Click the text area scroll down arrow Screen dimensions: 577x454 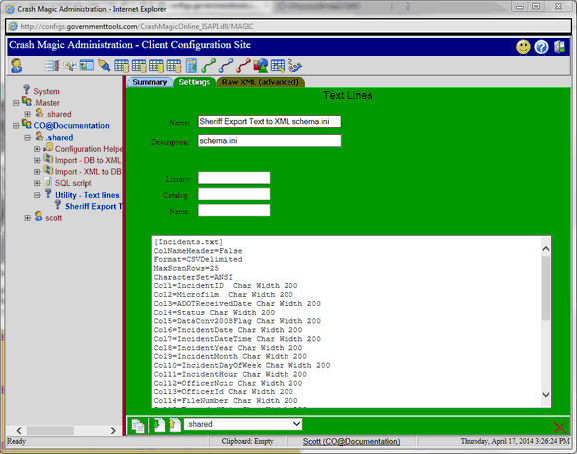point(546,395)
